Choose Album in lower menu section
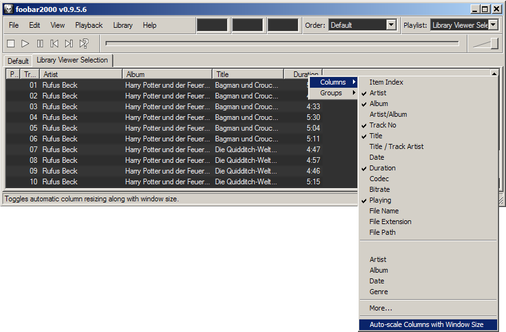 tap(428, 270)
